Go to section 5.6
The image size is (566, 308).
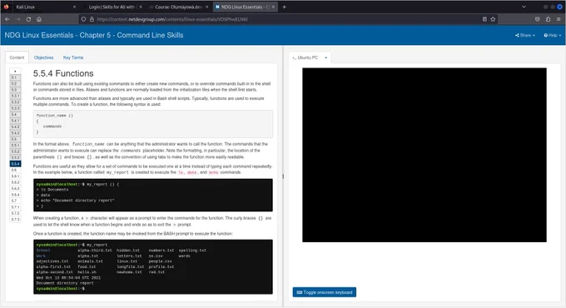tap(15, 170)
